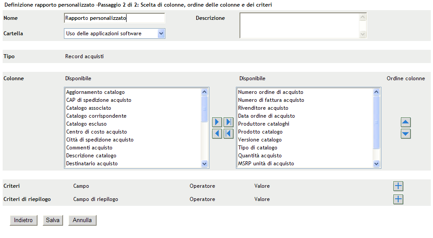Click the Descrizione text area
Viewport: 433px width, 238px height.
[299, 25]
